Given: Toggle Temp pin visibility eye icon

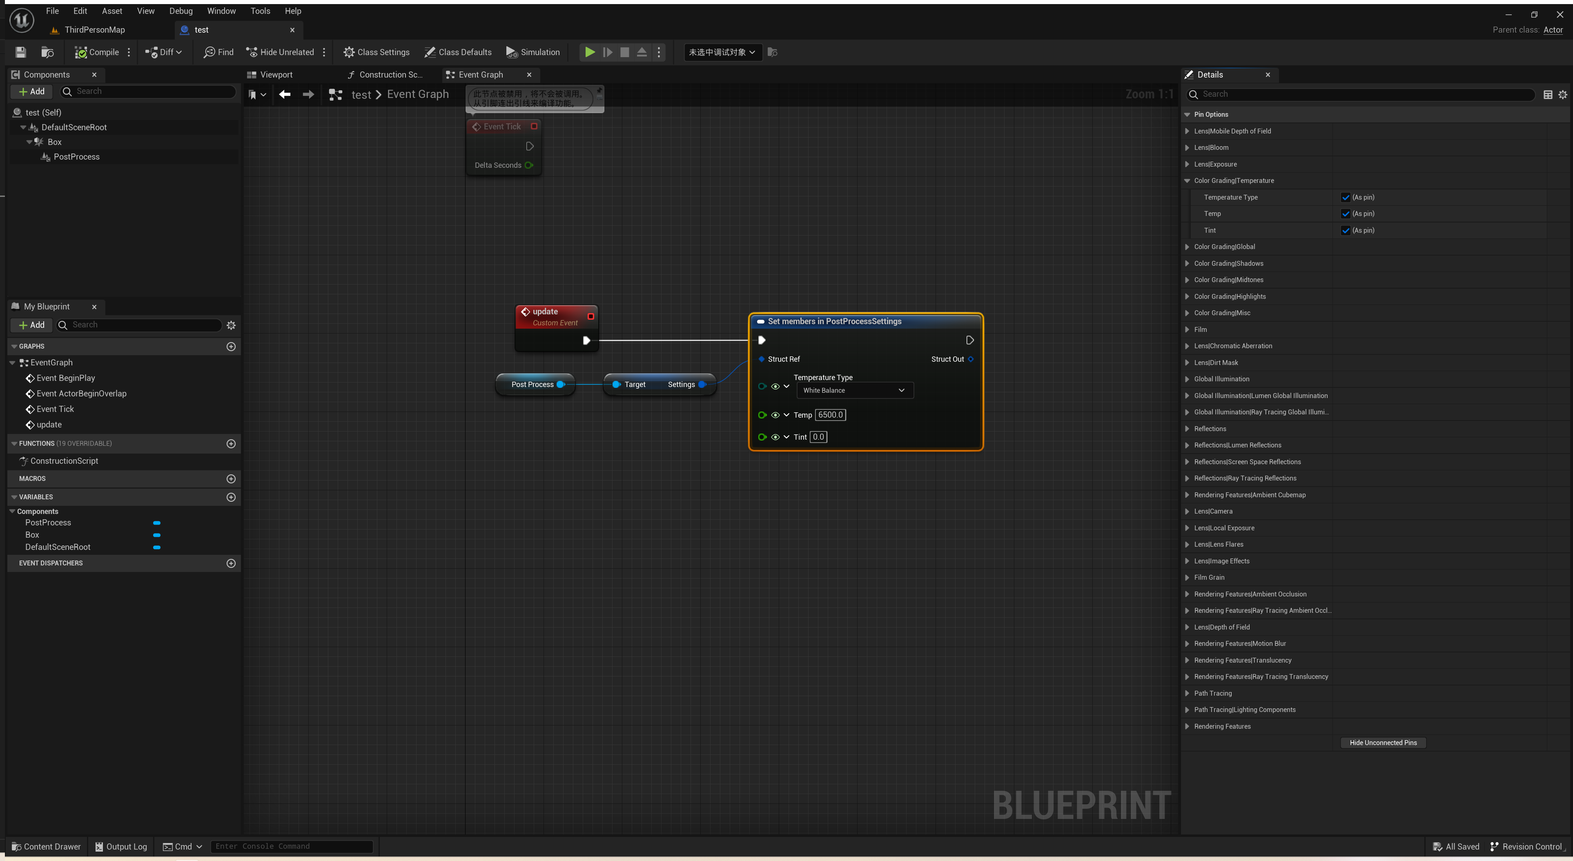Looking at the screenshot, I should [x=775, y=415].
